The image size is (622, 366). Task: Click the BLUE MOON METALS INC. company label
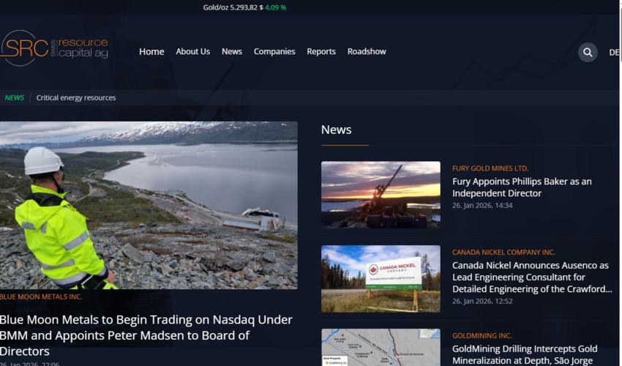tap(41, 296)
